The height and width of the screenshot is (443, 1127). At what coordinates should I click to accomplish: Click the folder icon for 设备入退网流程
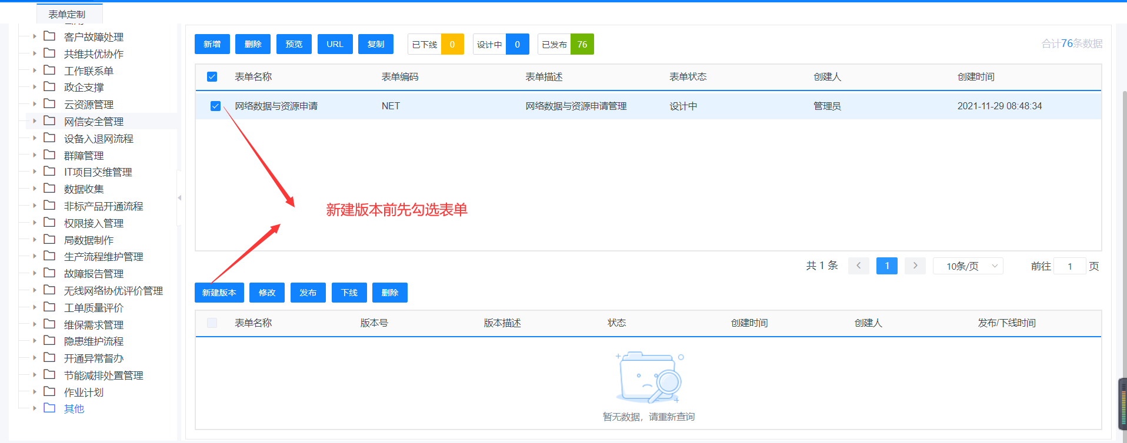click(x=49, y=138)
